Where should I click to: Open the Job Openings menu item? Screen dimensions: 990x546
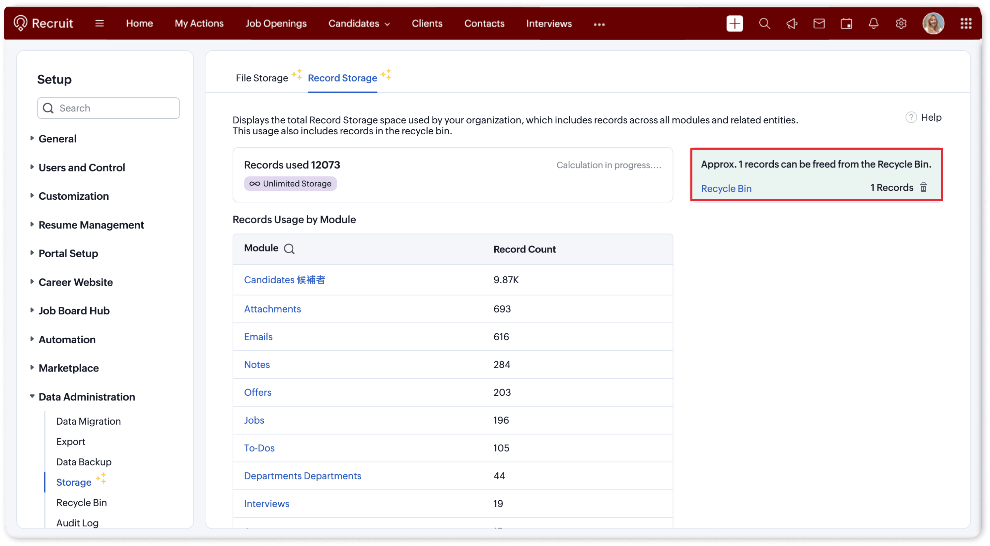pyautogui.click(x=276, y=24)
